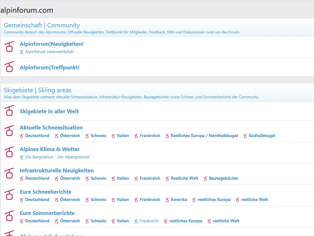
Task: Open Infrastrukturelle Neuigkeiten forum
Action: click(x=57, y=170)
